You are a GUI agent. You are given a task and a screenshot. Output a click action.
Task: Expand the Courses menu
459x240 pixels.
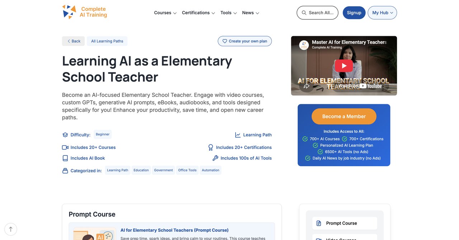tap(165, 13)
